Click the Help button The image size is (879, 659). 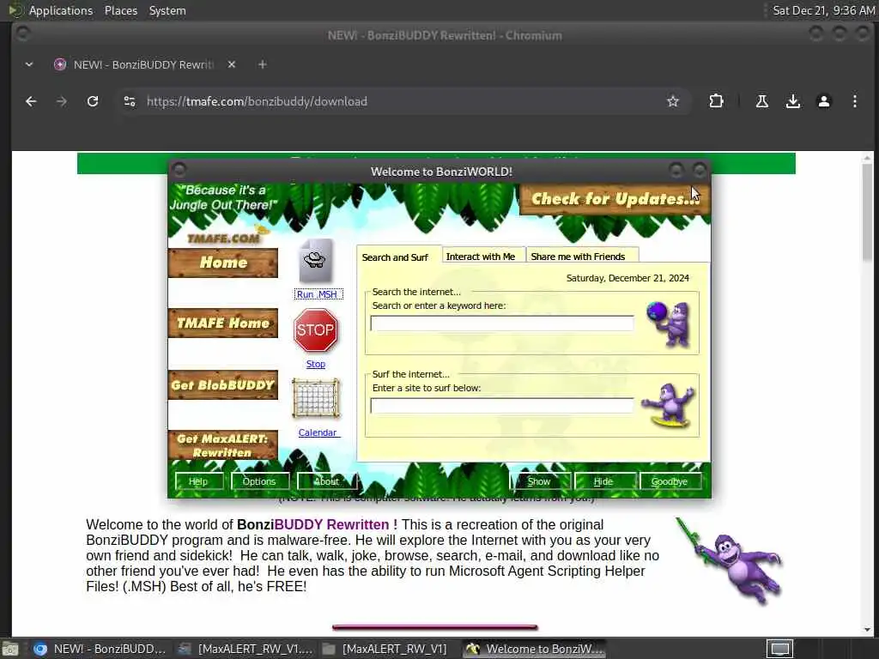click(198, 481)
